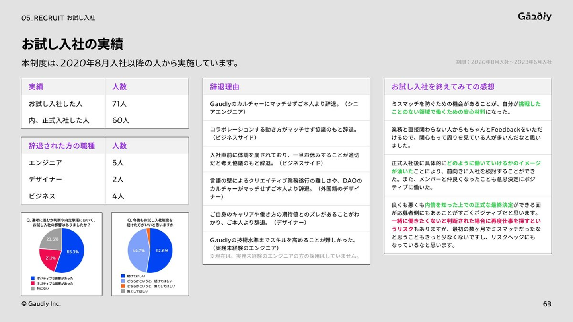The height and width of the screenshot is (322, 573).
Task: Select the small orange pie slice
Action: 148,232
